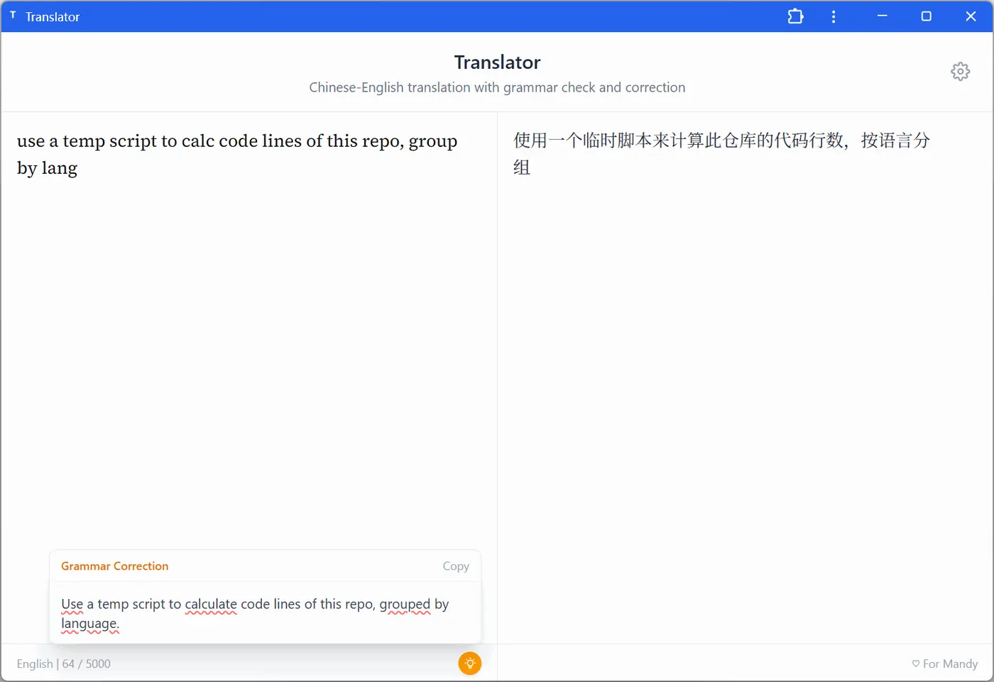Close the Translator window

click(971, 16)
